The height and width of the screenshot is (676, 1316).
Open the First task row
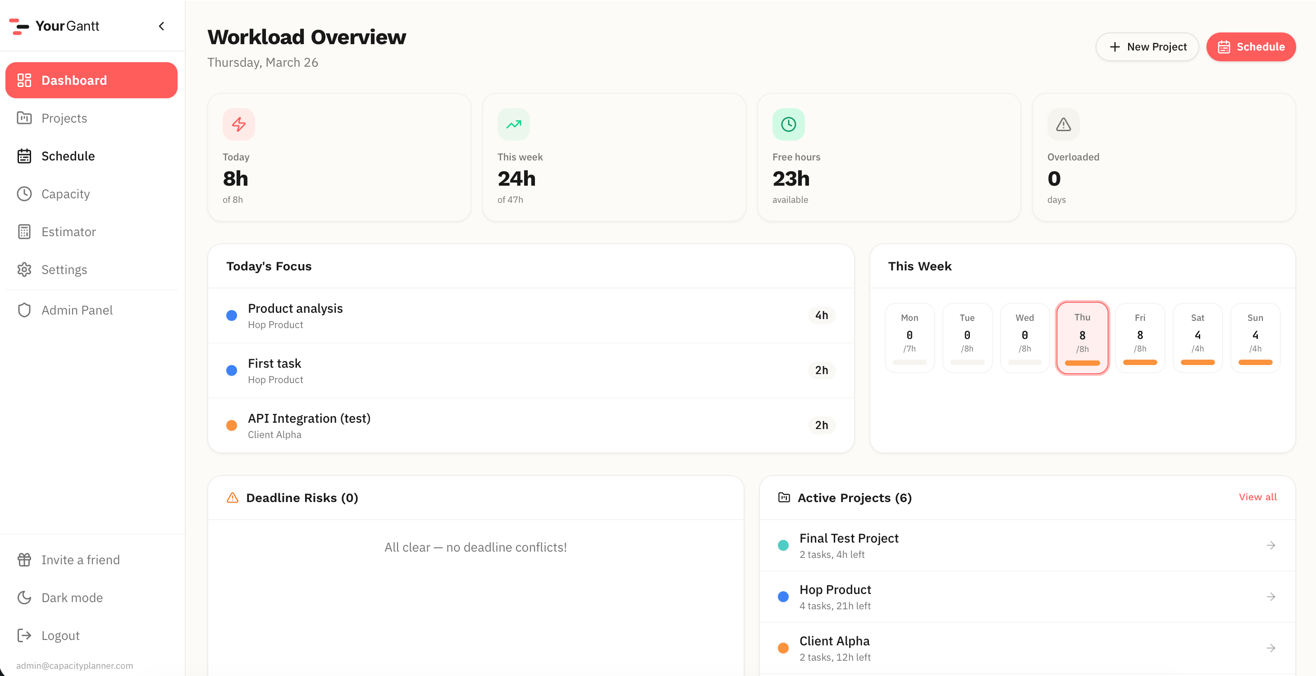(531, 370)
